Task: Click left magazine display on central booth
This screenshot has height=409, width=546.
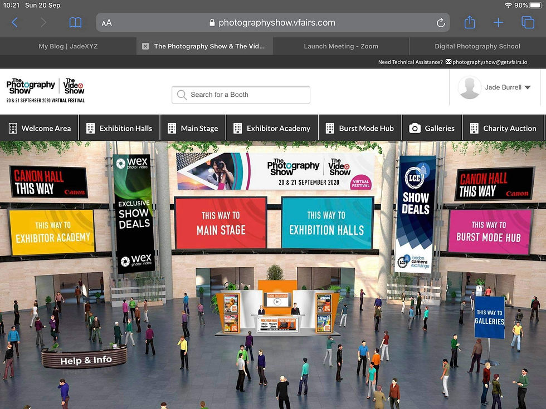Action: click(231, 313)
